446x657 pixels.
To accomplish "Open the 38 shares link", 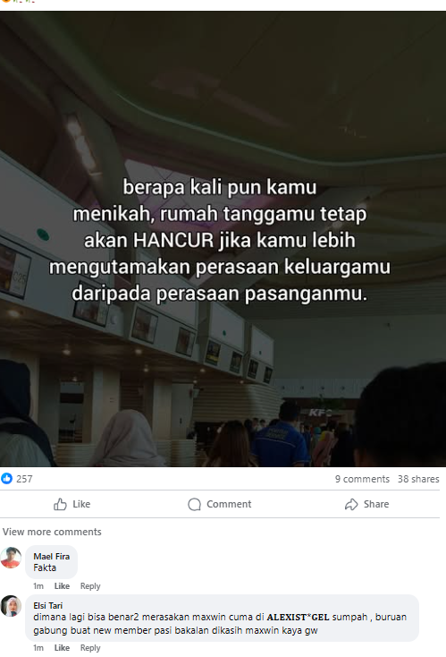I will [x=418, y=479].
